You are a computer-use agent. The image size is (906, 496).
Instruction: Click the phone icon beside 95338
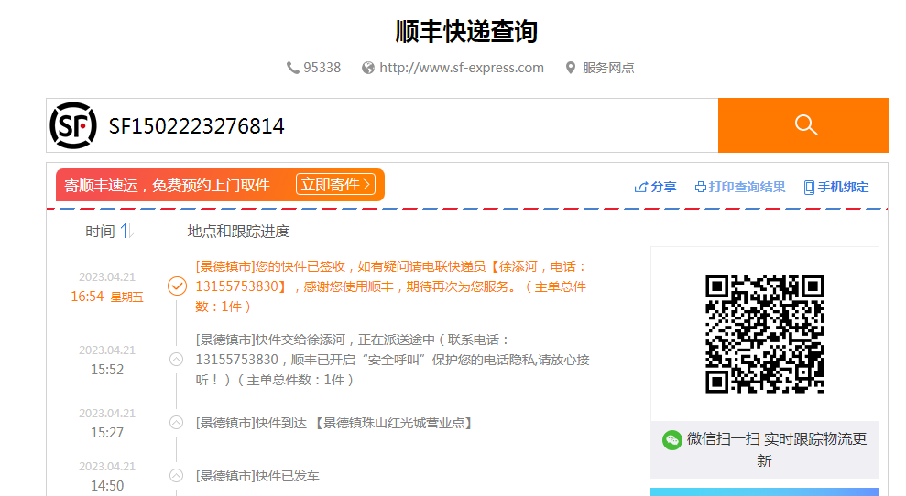click(x=292, y=68)
